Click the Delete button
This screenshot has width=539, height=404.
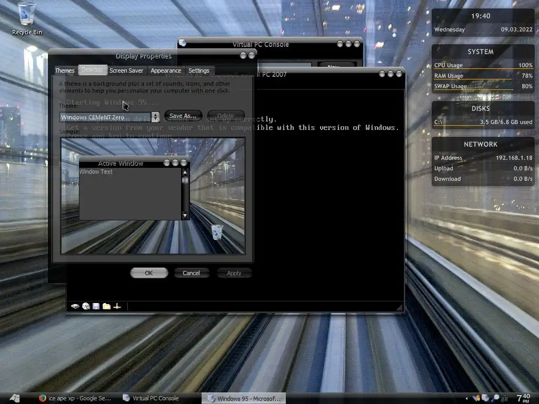click(225, 116)
